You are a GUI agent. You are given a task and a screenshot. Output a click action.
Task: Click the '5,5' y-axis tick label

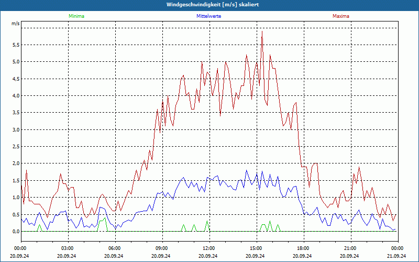click(x=16, y=45)
